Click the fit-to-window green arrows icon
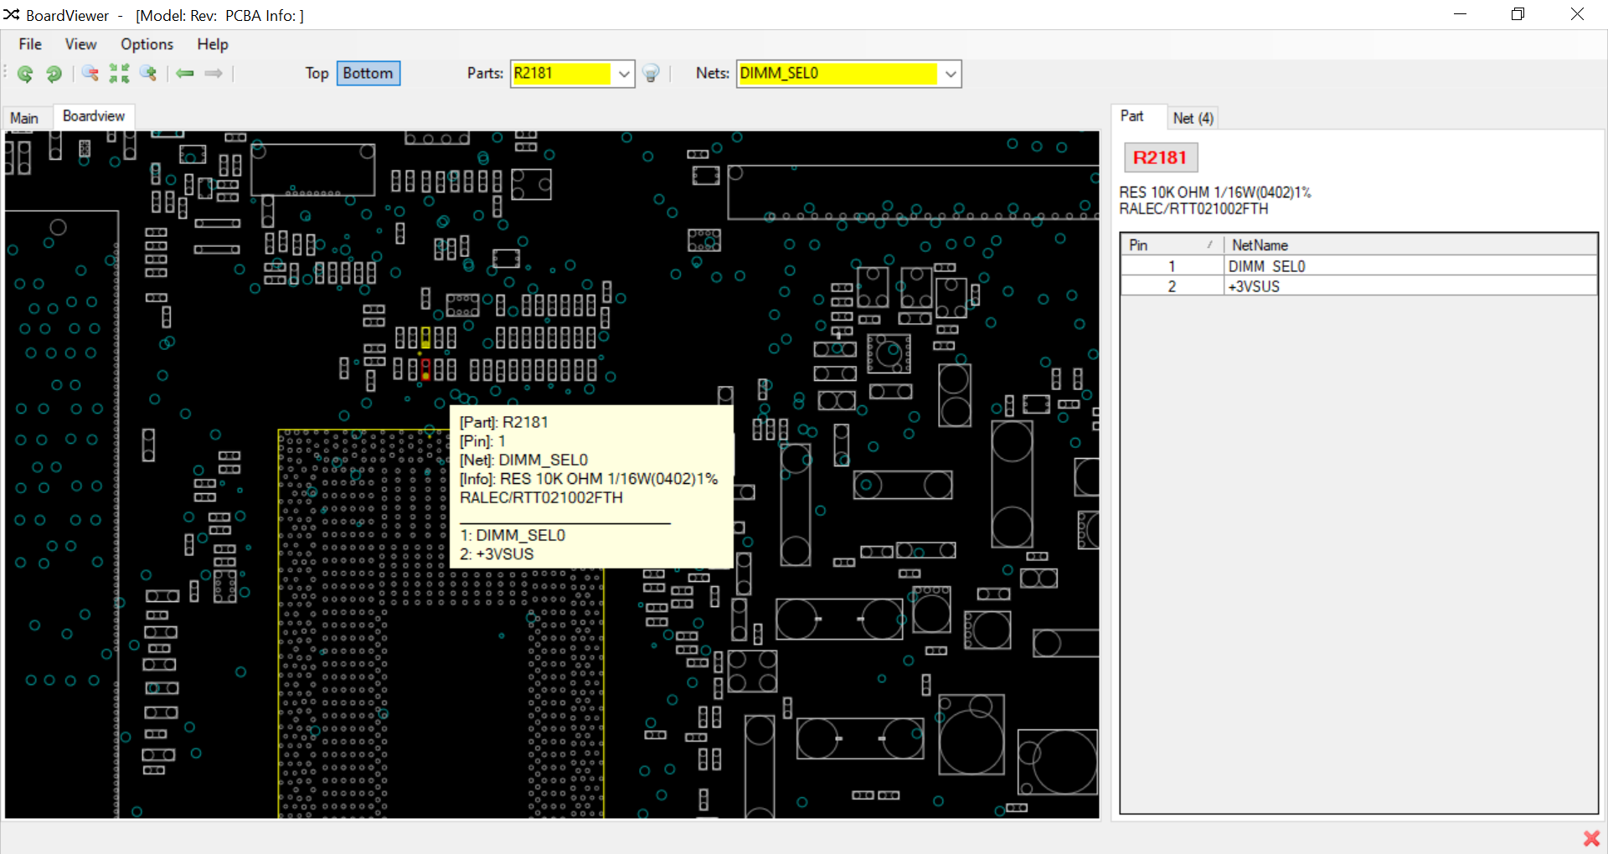The image size is (1608, 854). pyautogui.click(x=119, y=74)
